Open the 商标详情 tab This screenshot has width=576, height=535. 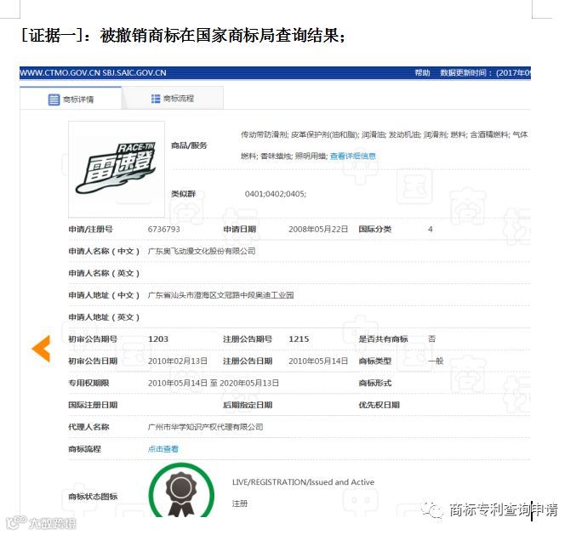71,99
